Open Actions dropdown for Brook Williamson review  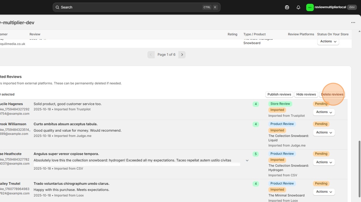324,132
